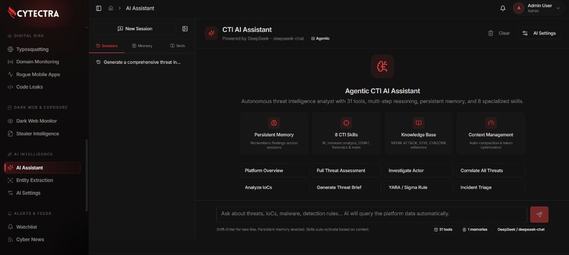Screen dimensions: 569x255
Task: Click the history icon beside the session entry
Action: tap(98, 62)
